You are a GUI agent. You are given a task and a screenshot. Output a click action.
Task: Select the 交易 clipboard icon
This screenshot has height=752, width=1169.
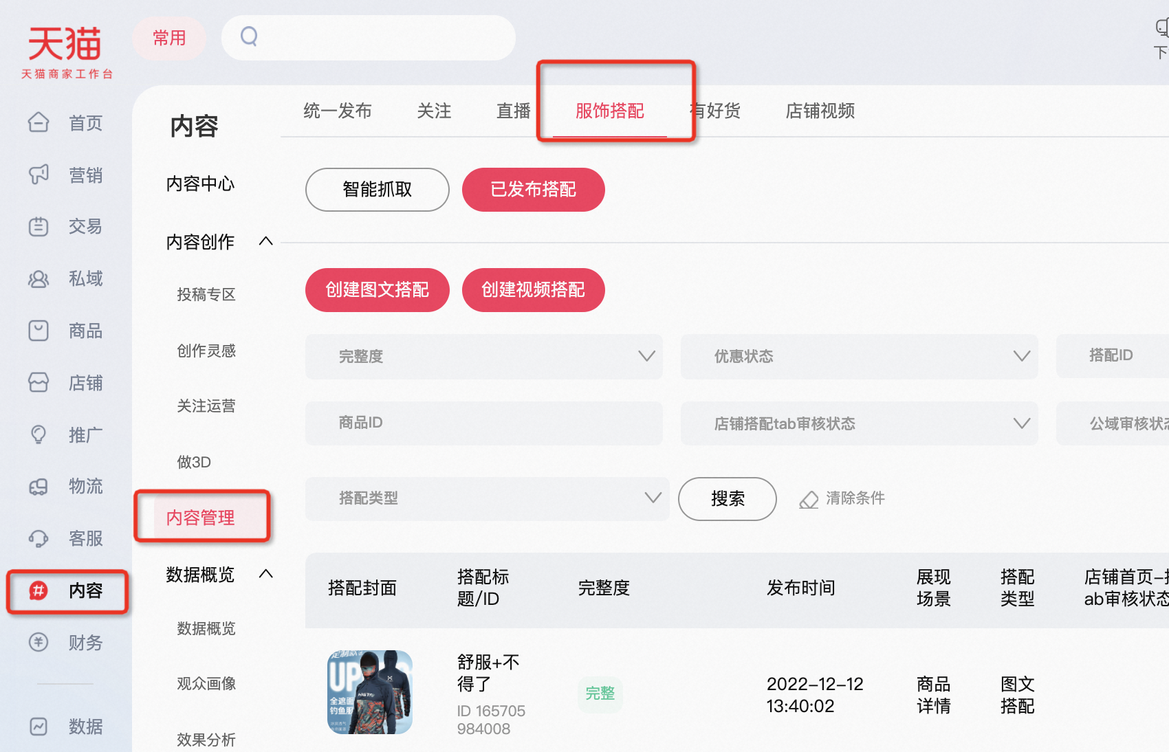(39, 226)
